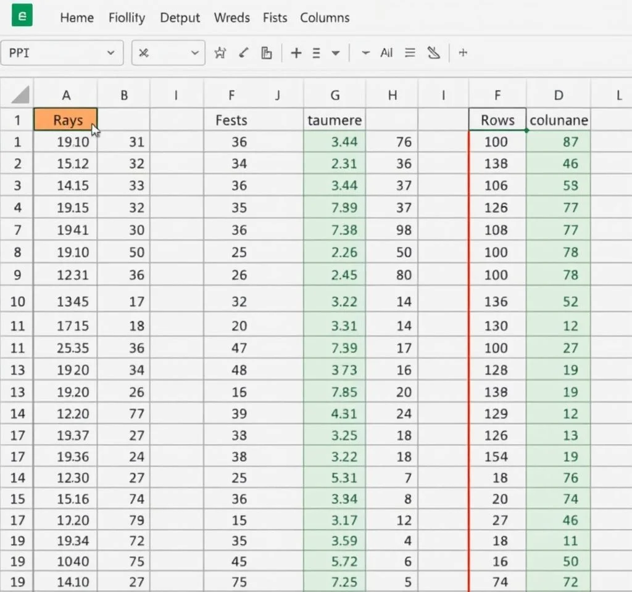Open the Fiollity menu
The height and width of the screenshot is (592, 632).
[127, 18]
